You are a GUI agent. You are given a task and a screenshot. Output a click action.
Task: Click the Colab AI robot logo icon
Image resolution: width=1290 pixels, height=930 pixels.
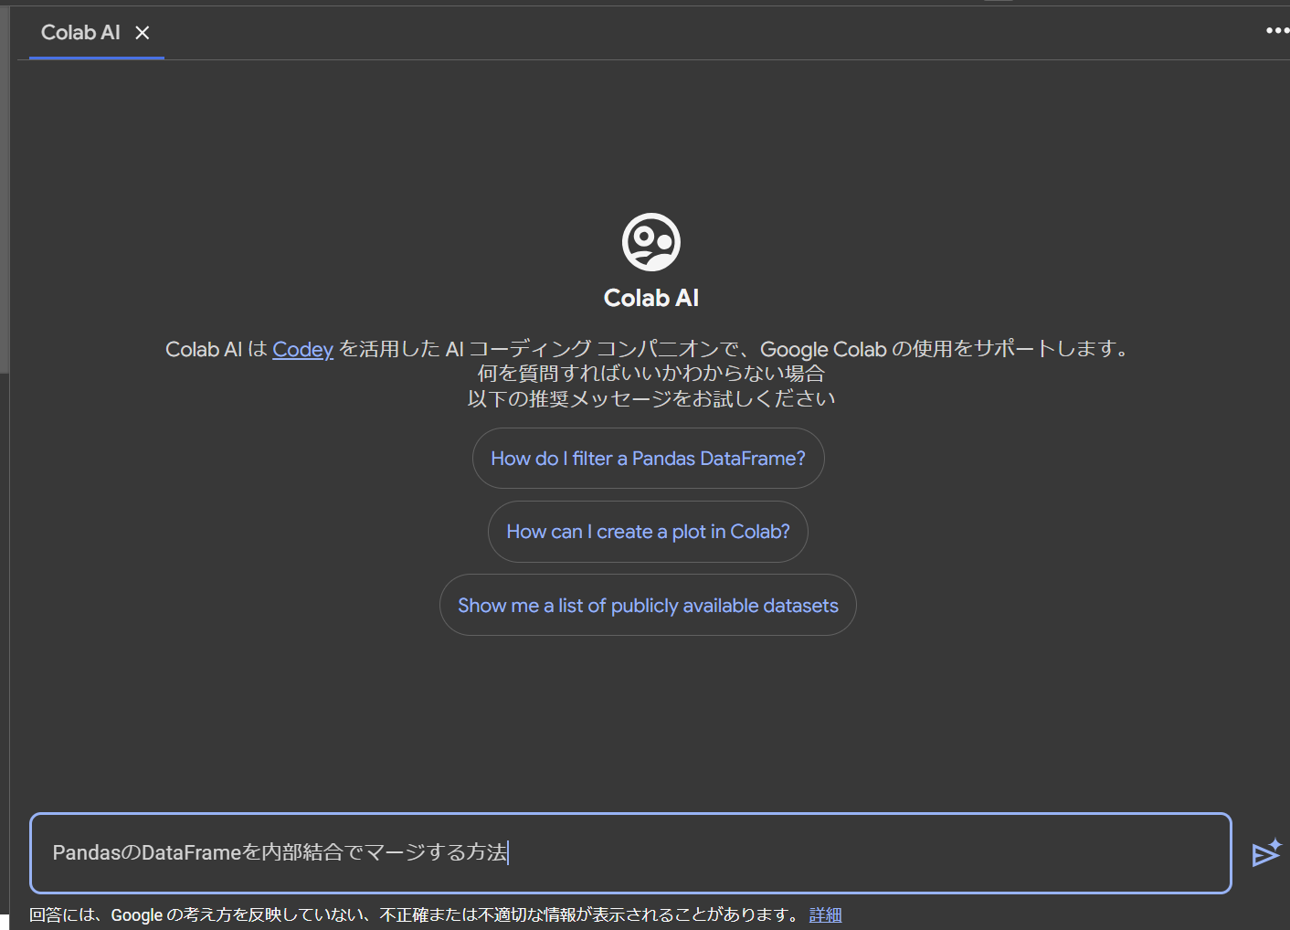[x=650, y=240]
